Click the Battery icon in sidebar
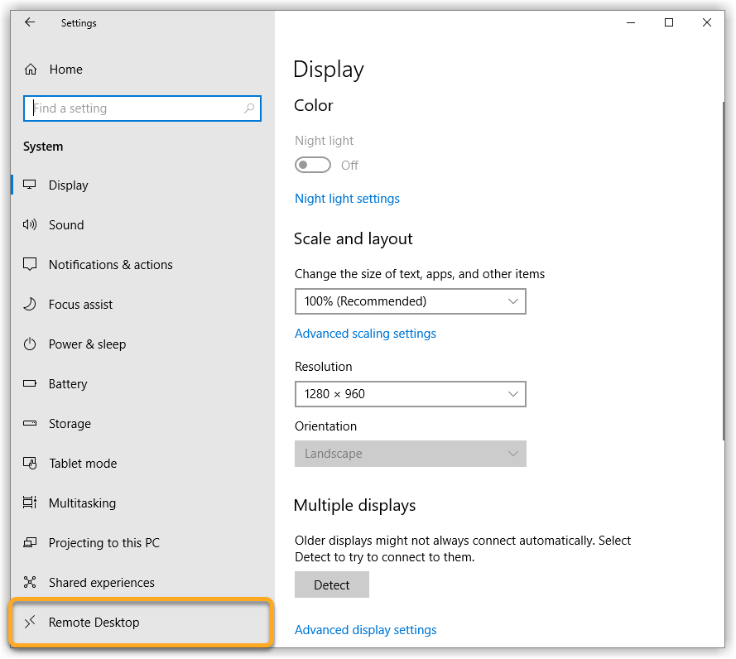Viewport: 736px width, 659px height. point(31,384)
